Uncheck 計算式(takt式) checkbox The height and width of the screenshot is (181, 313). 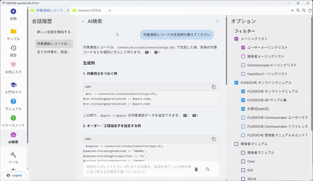click(243, 109)
